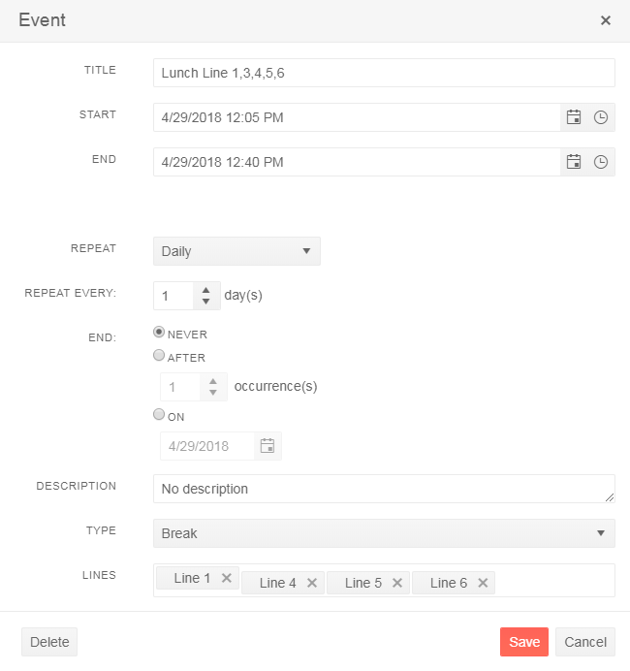Select the After occurrences radio option
The image size is (630, 671).
(160, 356)
